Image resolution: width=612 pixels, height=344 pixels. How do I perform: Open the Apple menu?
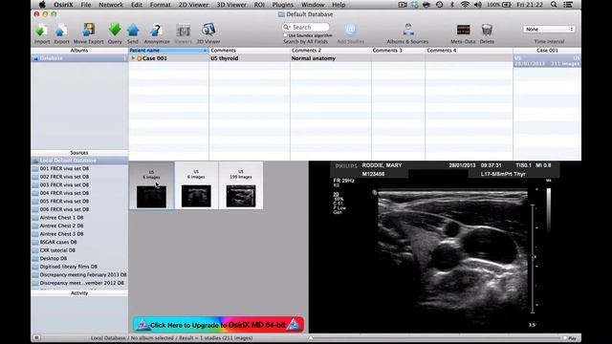(x=42, y=5)
